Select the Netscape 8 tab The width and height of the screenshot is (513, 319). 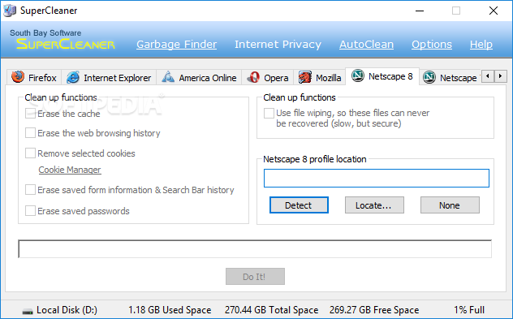[x=382, y=76]
